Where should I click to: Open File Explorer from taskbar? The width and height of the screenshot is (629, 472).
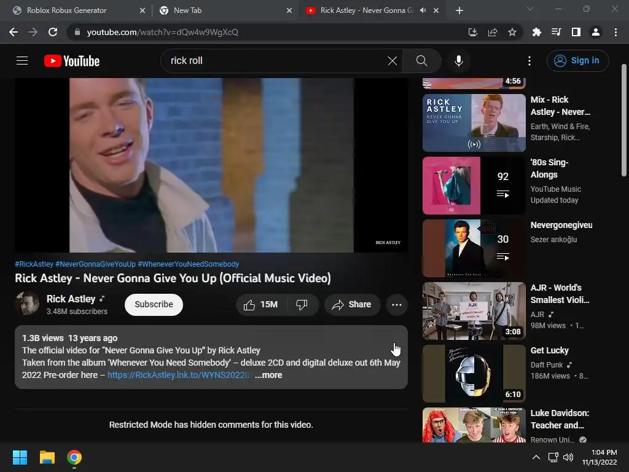(47, 457)
